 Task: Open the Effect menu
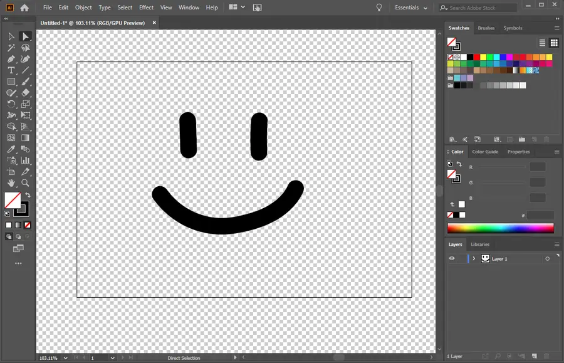(x=146, y=8)
